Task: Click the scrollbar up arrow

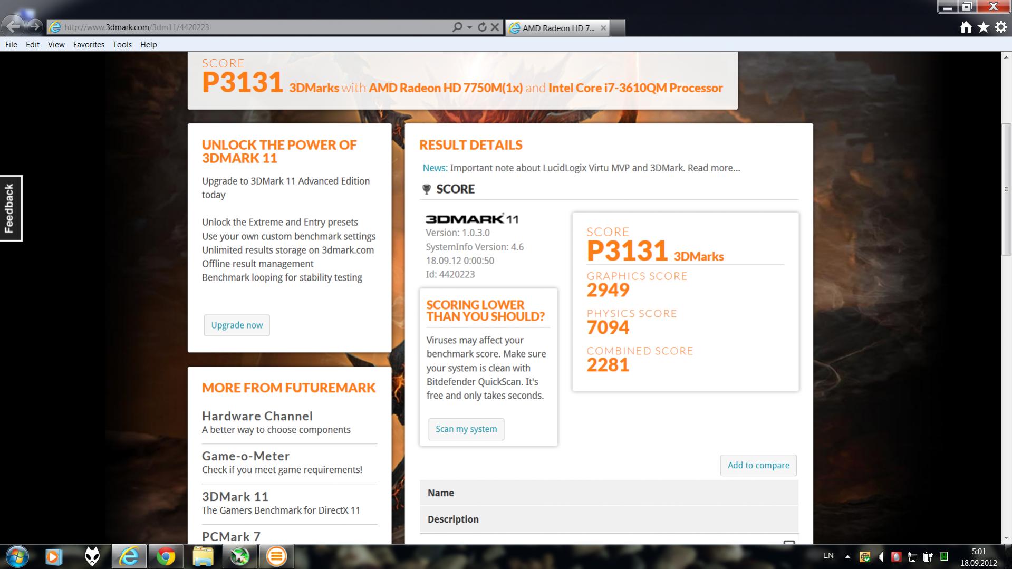Action: (x=1006, y=57)
